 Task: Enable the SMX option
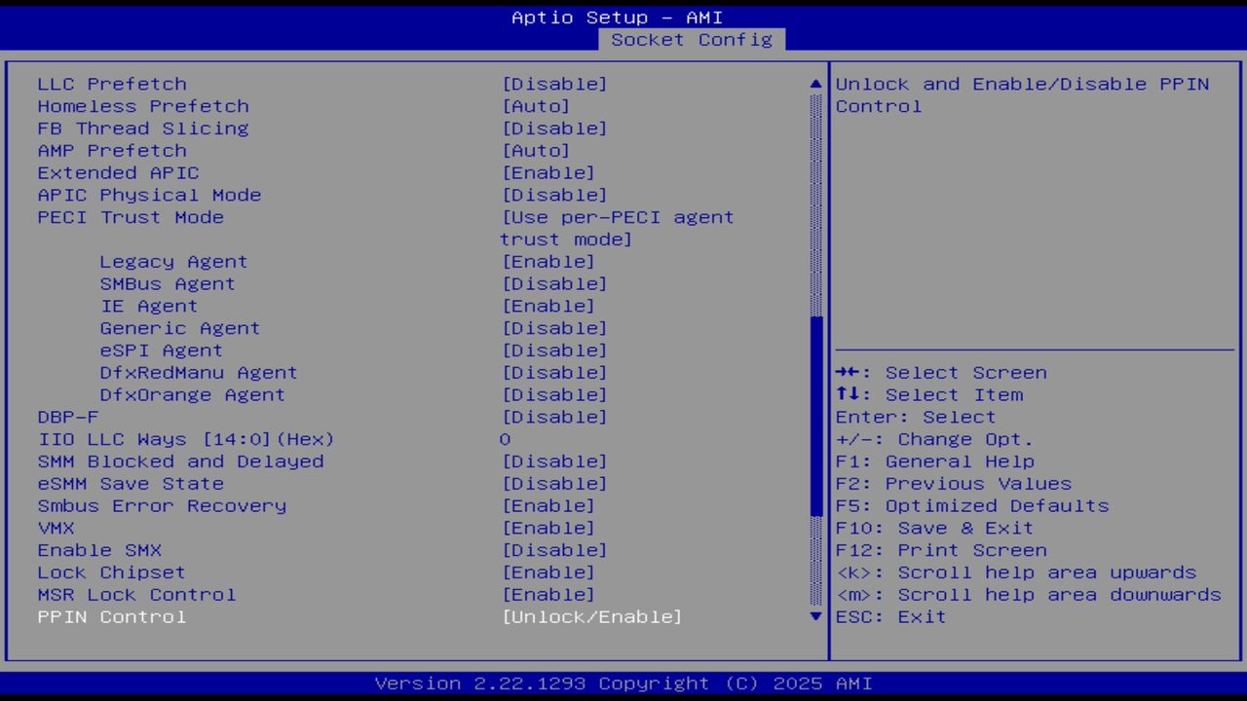(x=555, y=550)
